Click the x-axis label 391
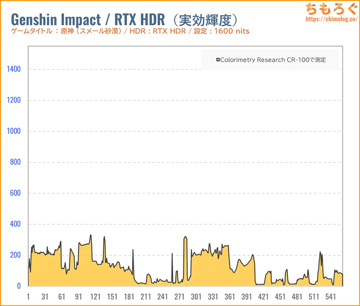The height and width of the screenshot is (306, 360). (246, 296)
